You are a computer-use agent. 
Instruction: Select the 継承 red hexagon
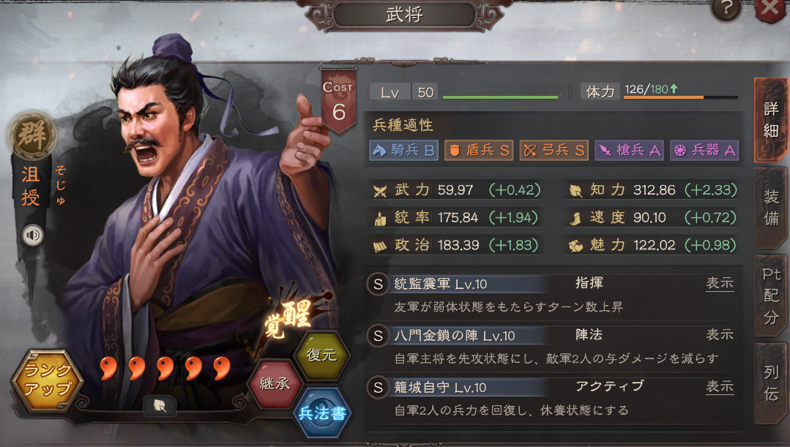point(275,384)
